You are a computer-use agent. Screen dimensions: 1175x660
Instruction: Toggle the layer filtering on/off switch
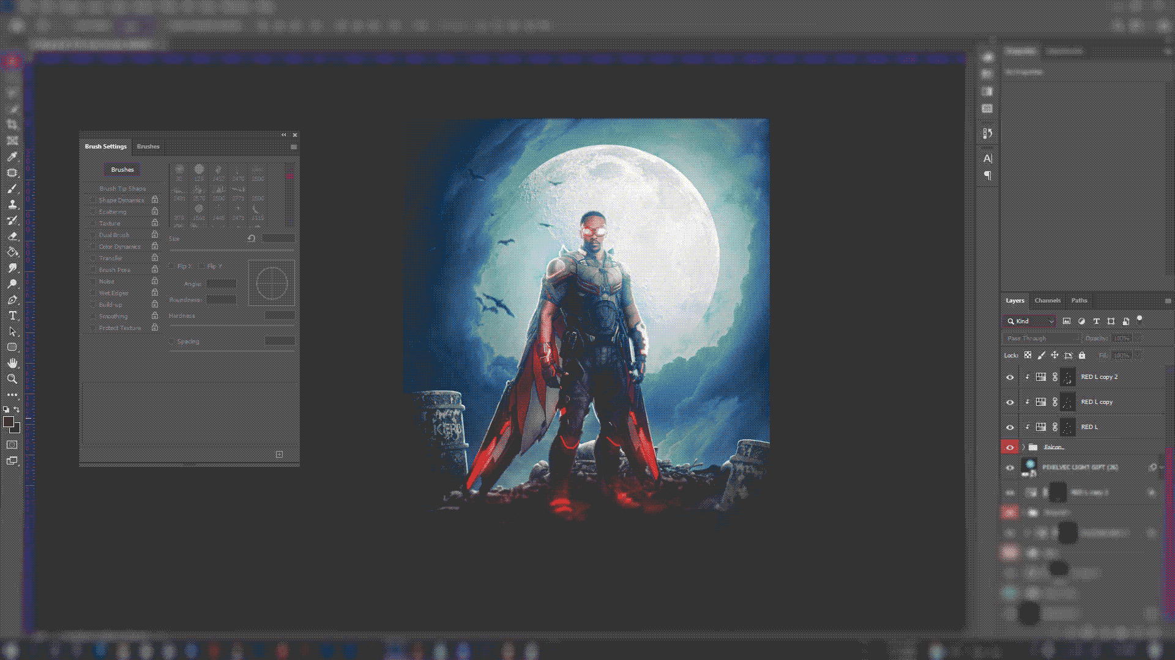(1140, 319)
